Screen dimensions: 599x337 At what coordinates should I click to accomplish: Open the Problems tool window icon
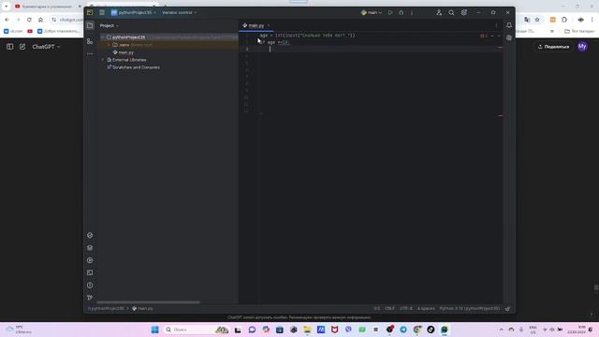[90, 285]
